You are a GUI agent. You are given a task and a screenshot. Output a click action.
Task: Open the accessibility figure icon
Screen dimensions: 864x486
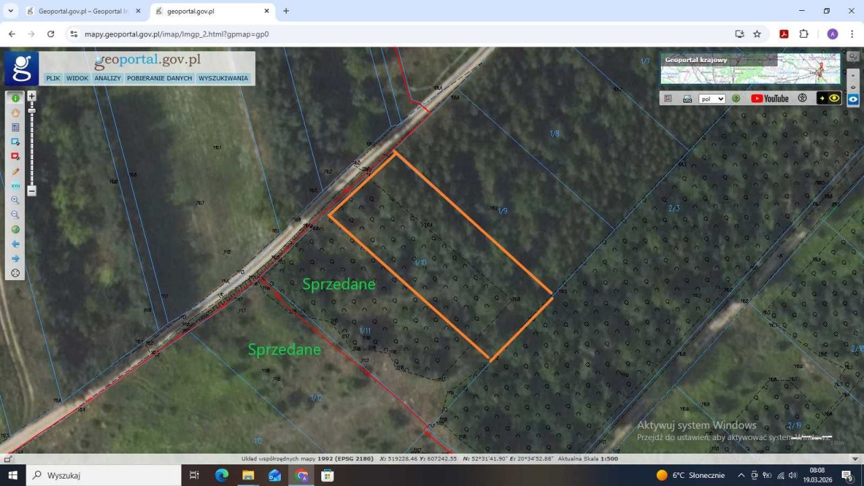point(802,99)
